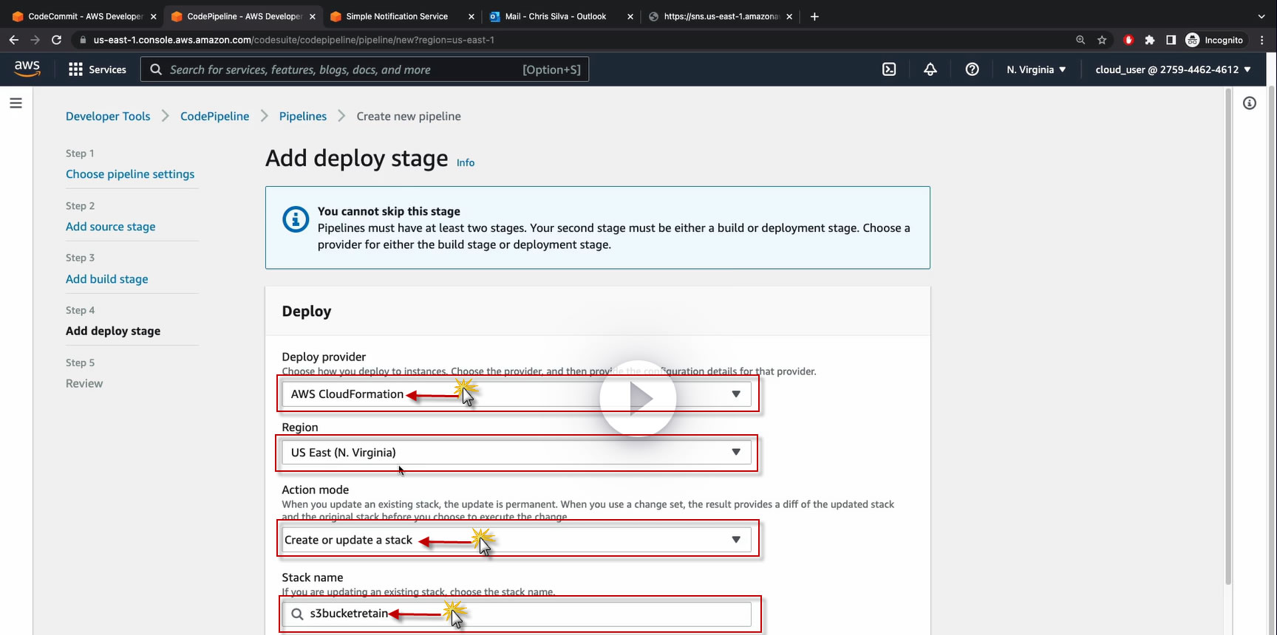Open the notifications bell

coord(930,69)
